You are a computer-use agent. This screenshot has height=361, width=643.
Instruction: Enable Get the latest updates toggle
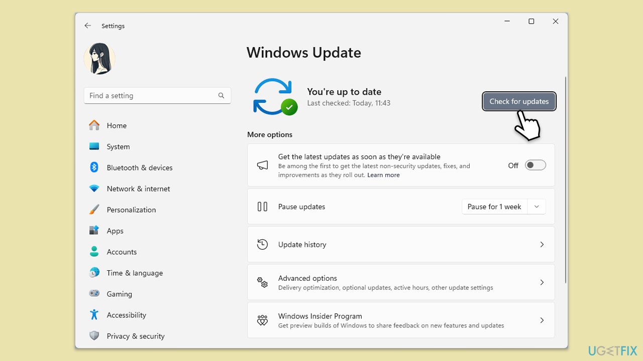(535, 164)
